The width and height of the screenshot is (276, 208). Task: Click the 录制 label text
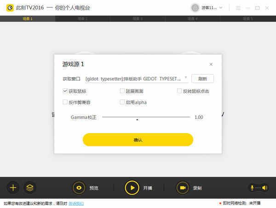pyautogui.click(x=197, y=188)
